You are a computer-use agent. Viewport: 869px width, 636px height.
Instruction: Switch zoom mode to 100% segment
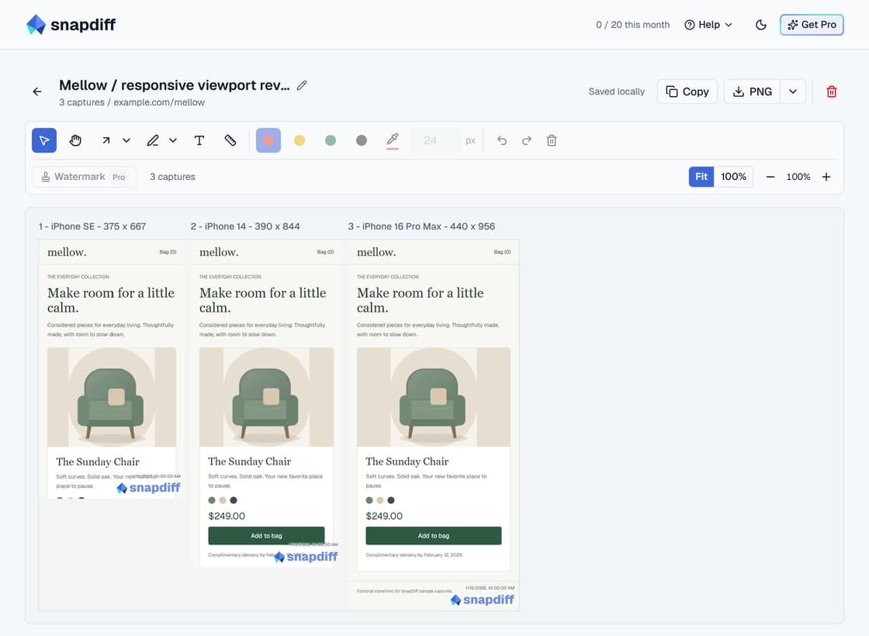[733, 177]
